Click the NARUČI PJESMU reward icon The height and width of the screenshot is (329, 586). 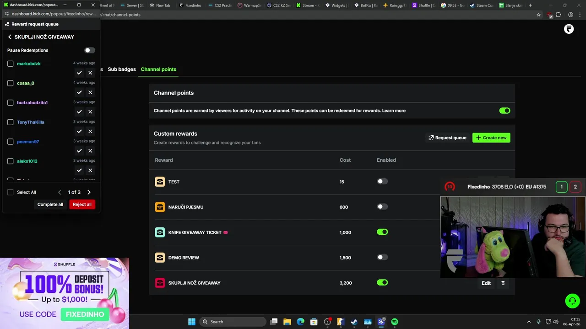point(160,207)
